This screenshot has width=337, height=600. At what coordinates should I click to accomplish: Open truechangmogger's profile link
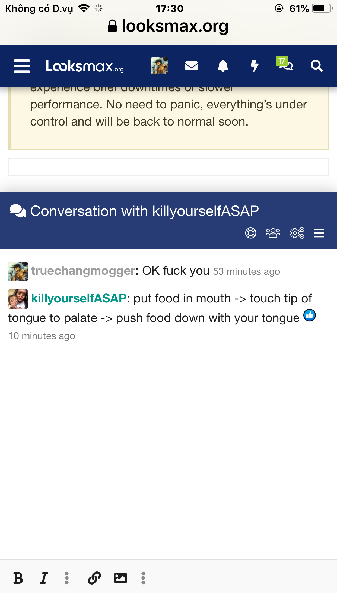pos(83,271)
